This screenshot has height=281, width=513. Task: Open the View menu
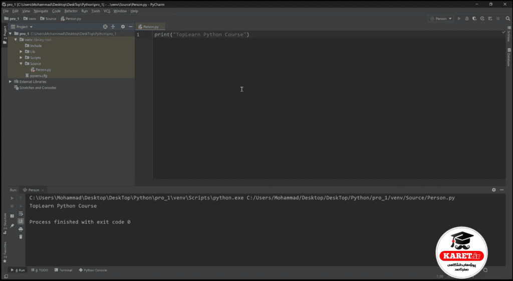[x=26, y=11]
